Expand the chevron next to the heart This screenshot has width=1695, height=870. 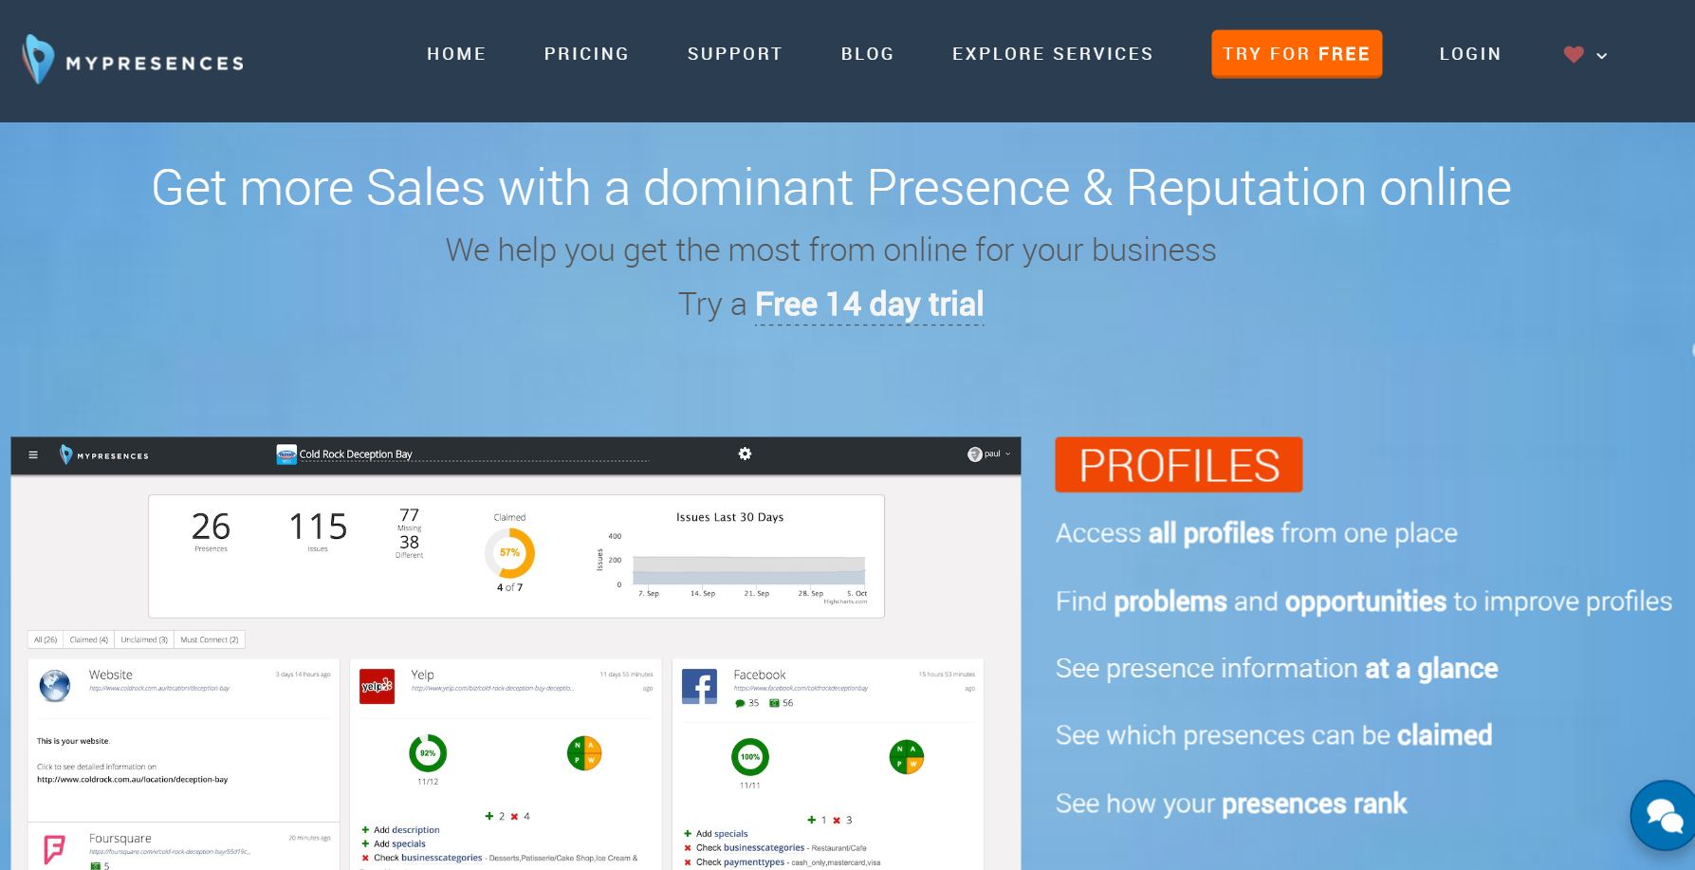1602,56
